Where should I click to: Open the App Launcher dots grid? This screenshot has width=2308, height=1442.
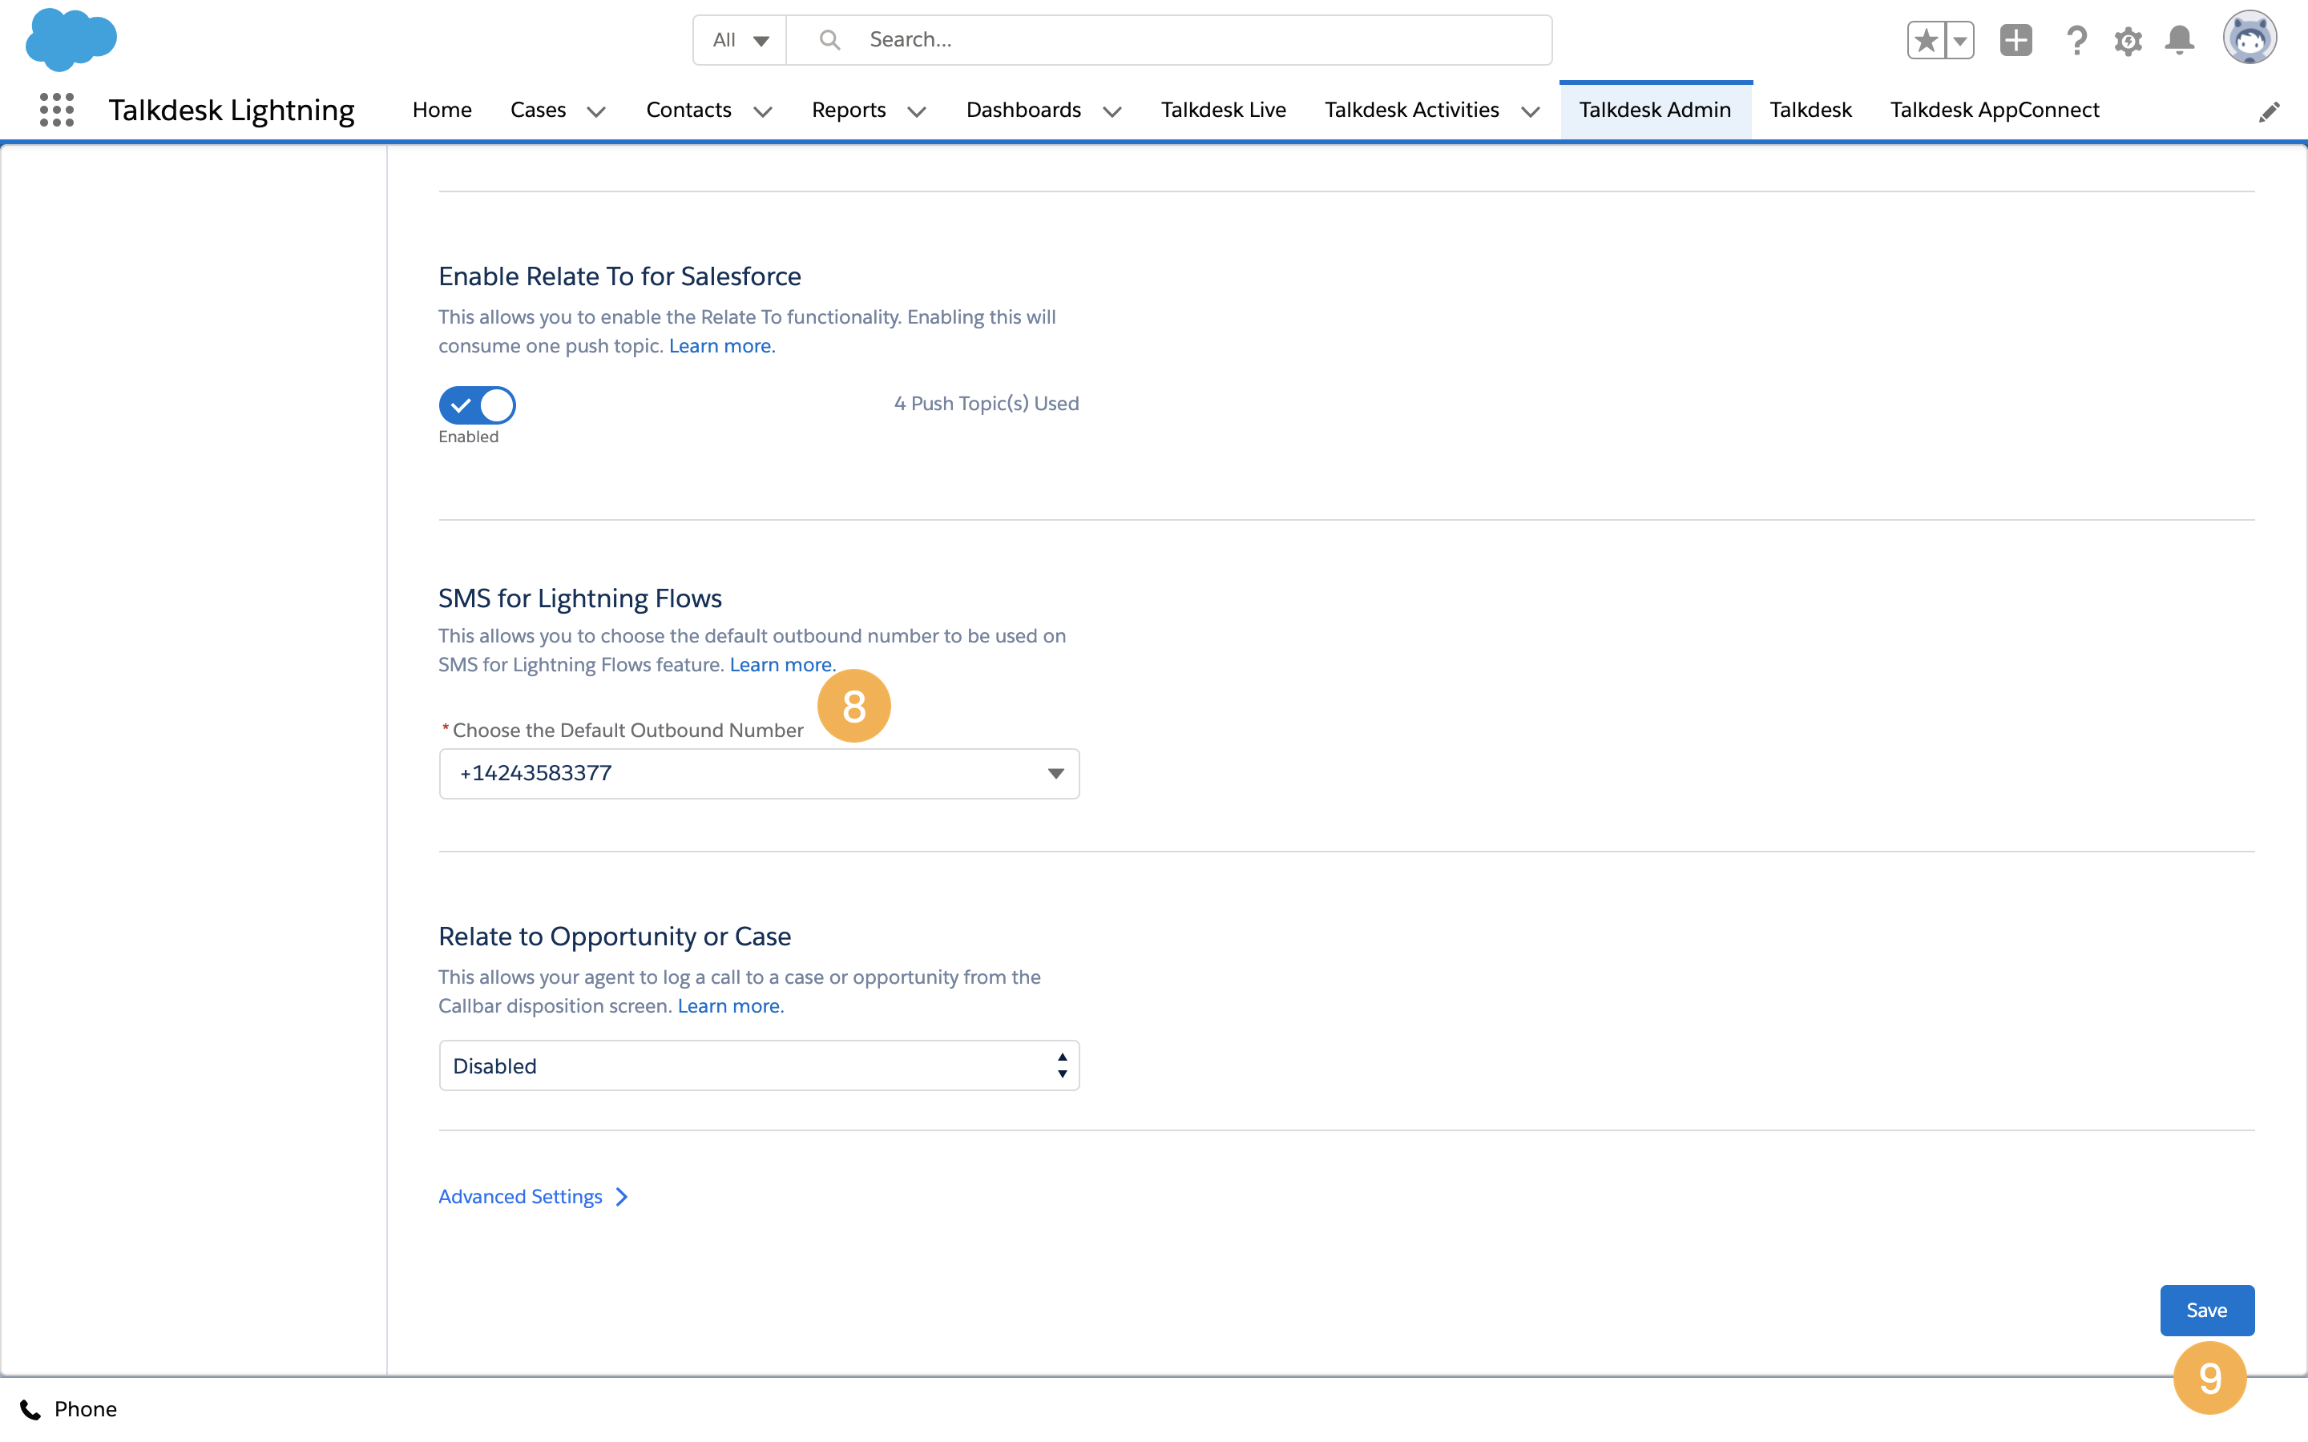pyautogui.click(x=57, y=110)
